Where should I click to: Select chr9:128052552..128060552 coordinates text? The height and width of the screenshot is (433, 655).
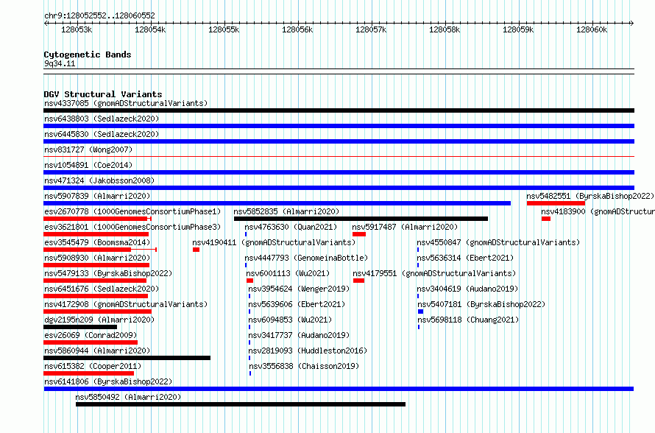(x=99, y=16)
